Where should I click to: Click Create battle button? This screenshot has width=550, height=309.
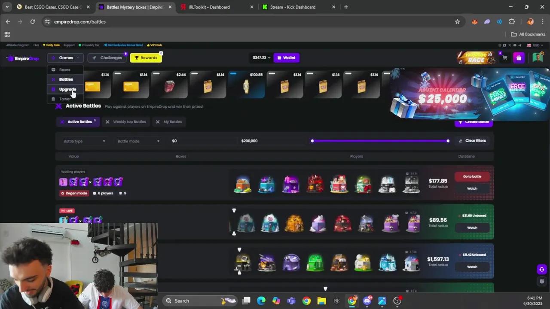pos(474,123)
